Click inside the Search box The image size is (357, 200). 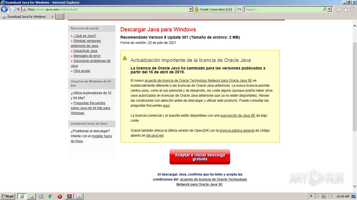[x=283, y=9]
